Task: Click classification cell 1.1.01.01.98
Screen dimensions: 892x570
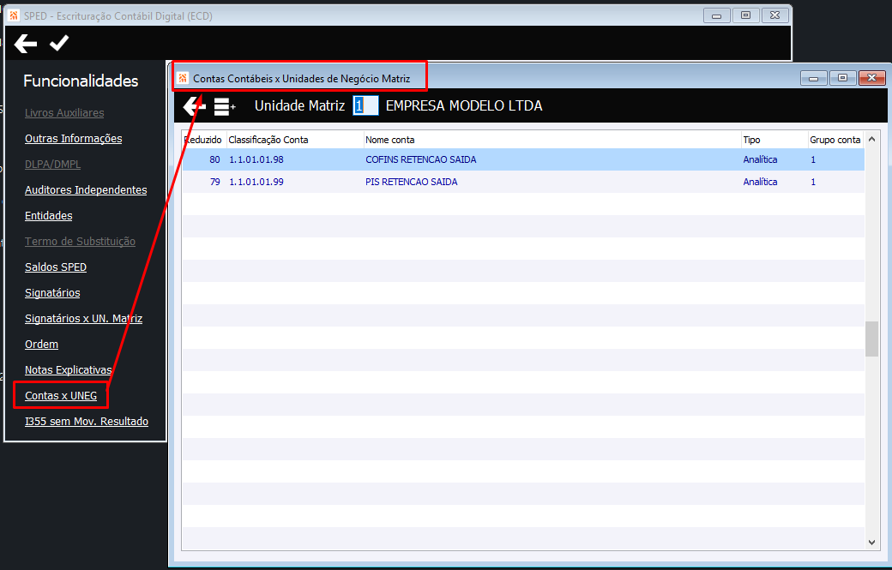Action: click(x=256, y=159)
